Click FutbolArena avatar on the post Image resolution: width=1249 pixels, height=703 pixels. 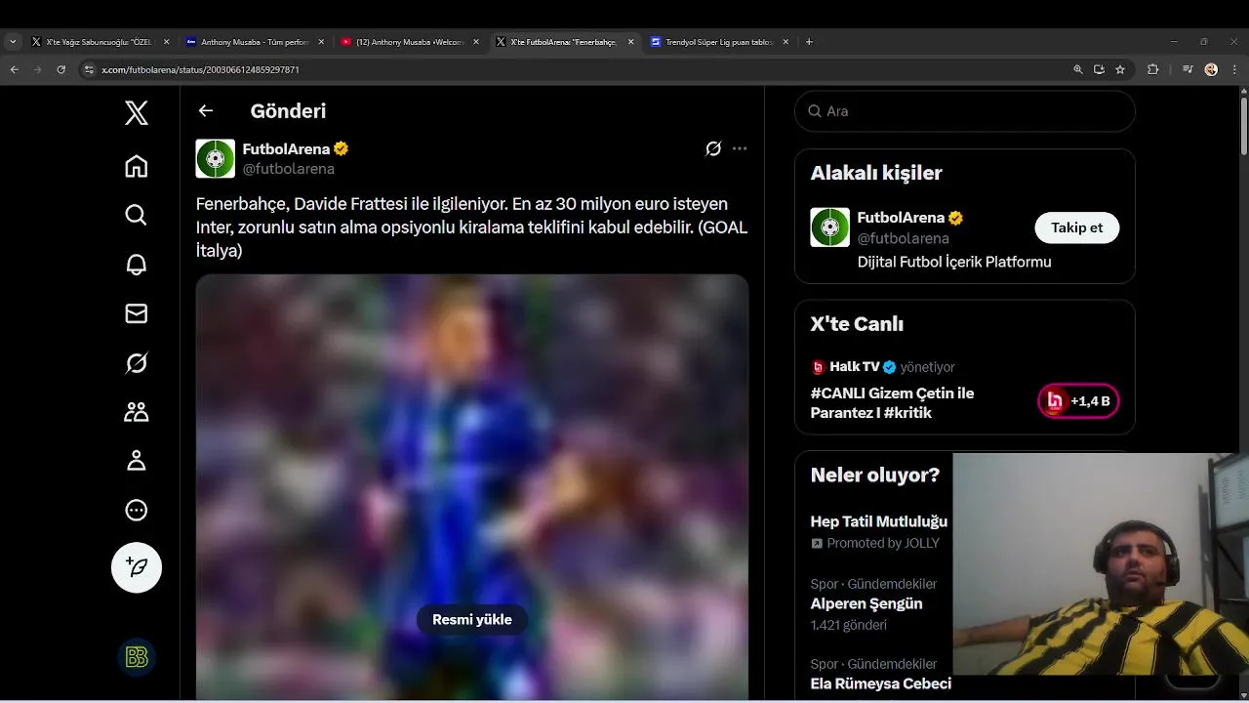[x=216, y=158]
